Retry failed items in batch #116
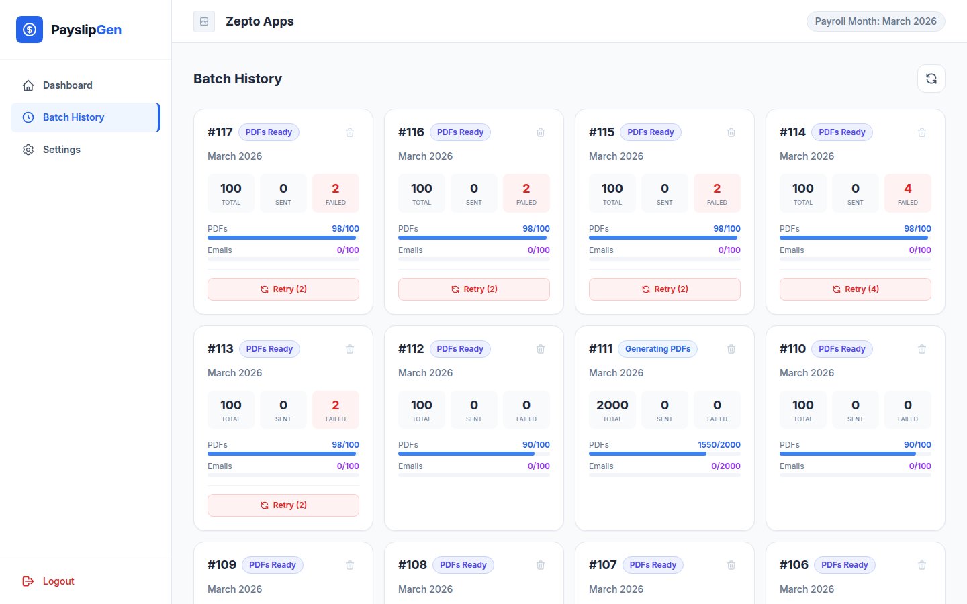 click(x=474, y=289)
